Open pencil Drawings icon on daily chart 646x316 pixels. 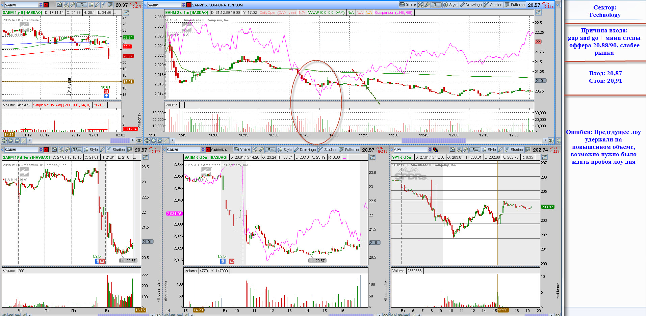point(97,5)
